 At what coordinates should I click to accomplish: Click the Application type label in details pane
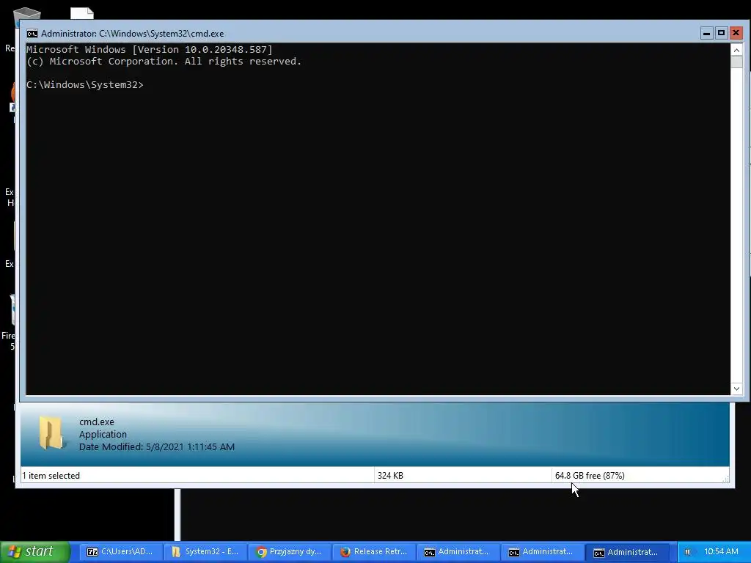(x=103, y=434)
